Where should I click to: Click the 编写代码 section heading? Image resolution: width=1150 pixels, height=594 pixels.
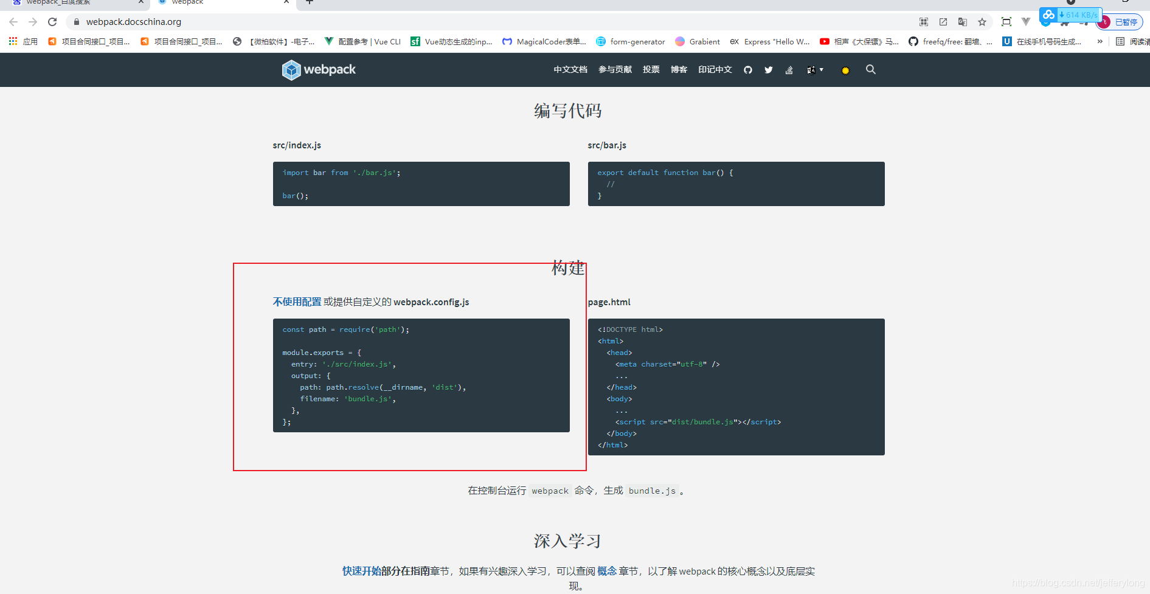[x=567, y=111]
